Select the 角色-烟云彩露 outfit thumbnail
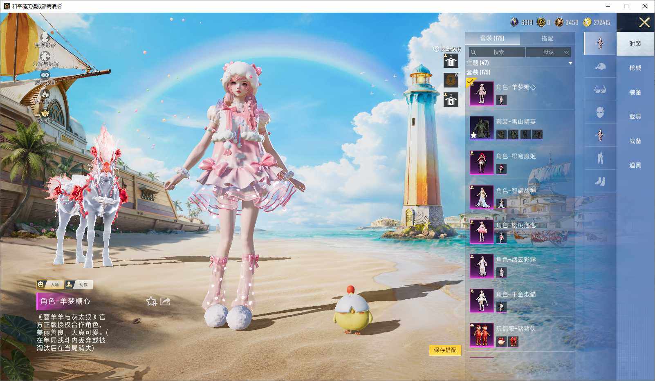 (x=482, y=266)
